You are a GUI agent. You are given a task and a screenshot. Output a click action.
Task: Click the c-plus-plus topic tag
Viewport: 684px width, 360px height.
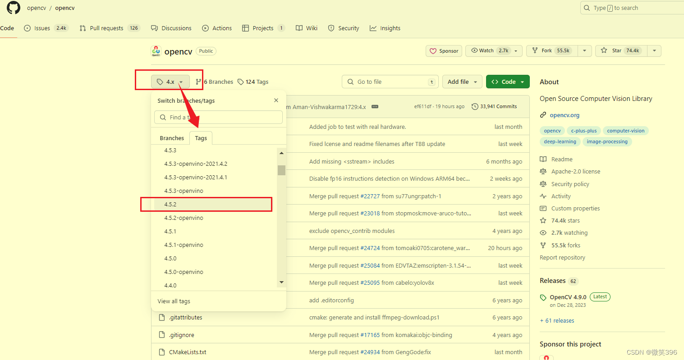[583, 131]
